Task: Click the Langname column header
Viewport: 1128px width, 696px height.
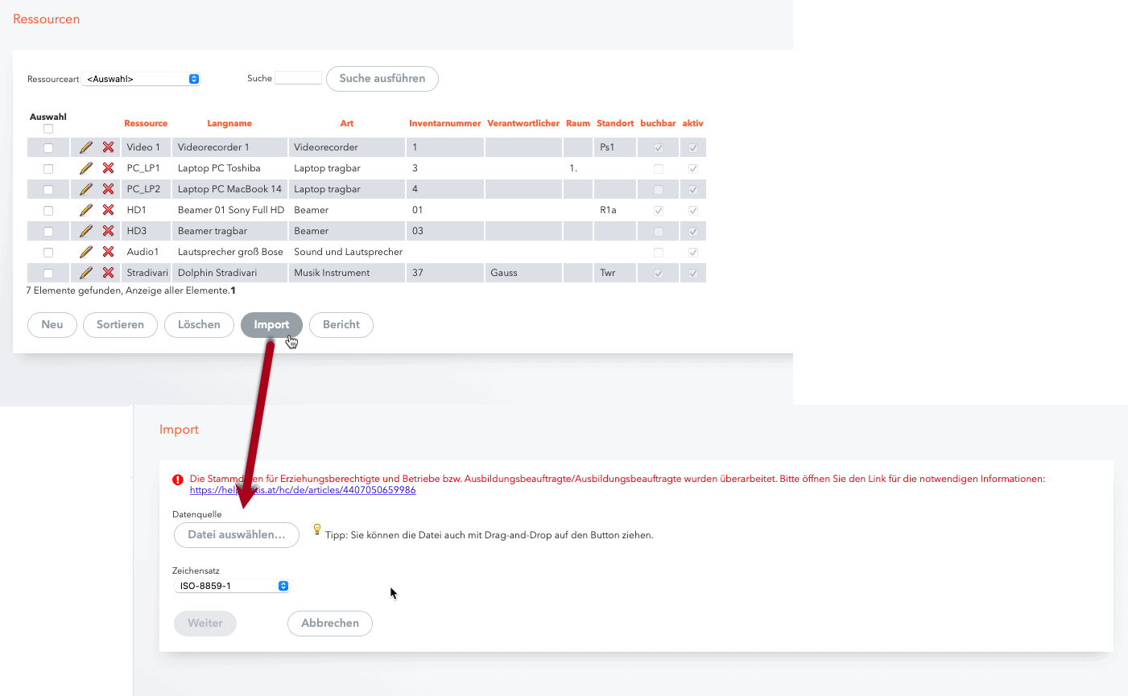Action: point(229,123)
